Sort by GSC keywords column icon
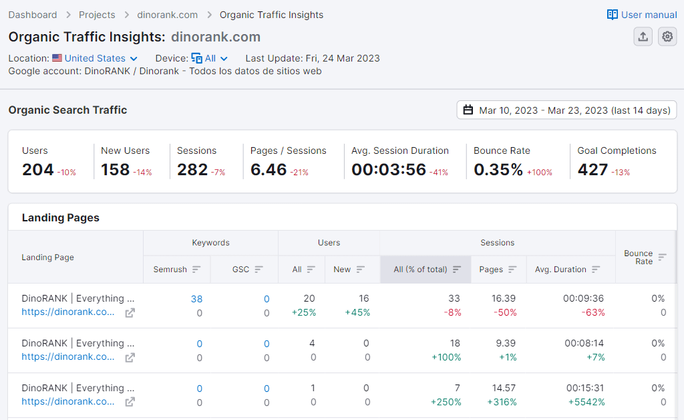Viewport: 684px width, 420px height. tap(259, 270)
